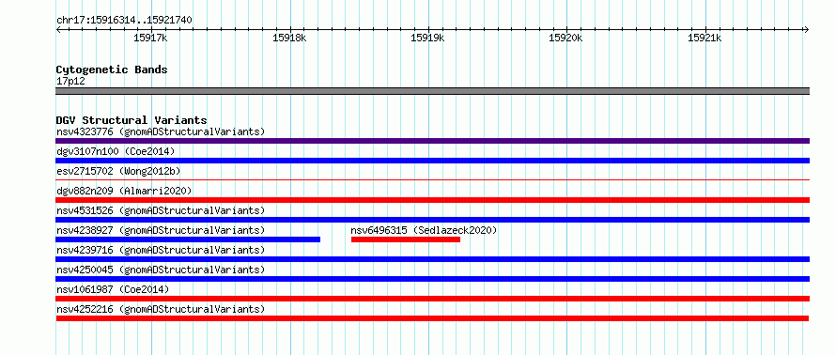Click the dgv3107n100 blue variant bar
Screen dimensions: 836x355
pyautogui.click(x=432, y=161)
